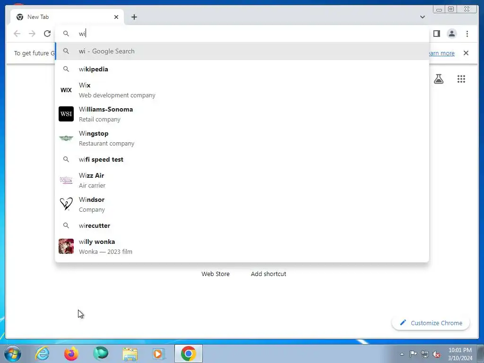Select the Williams-Sonoma suggestion

[x=242, y=114]
